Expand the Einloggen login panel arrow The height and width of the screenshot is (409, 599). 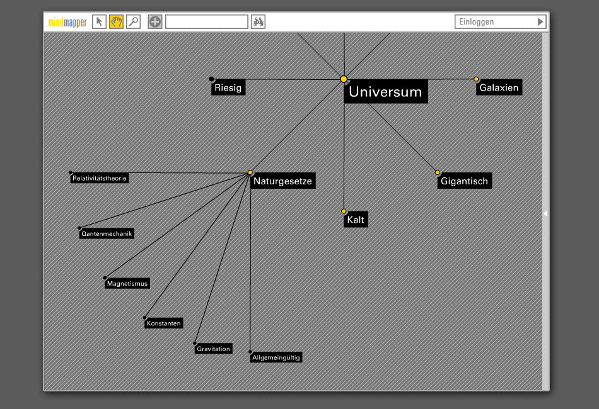pyautogui.click(x=540, y=22)
